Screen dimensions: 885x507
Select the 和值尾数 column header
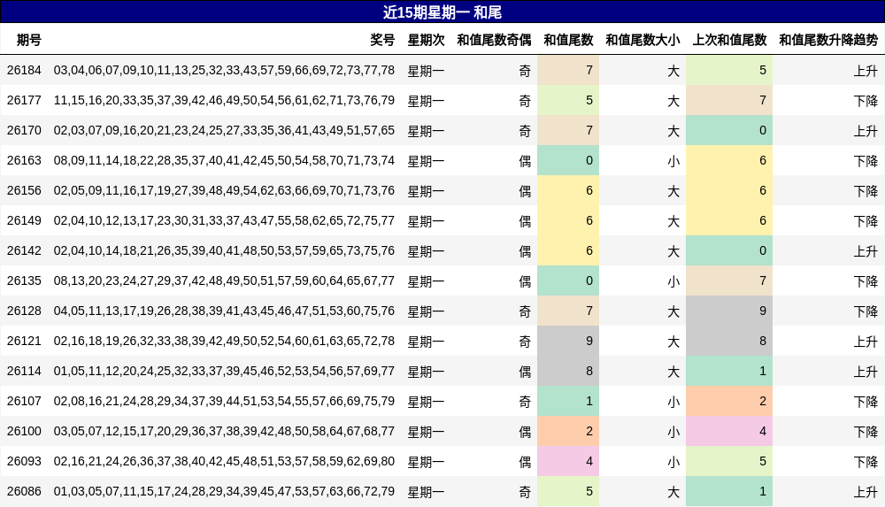click(x=568, y=40)
